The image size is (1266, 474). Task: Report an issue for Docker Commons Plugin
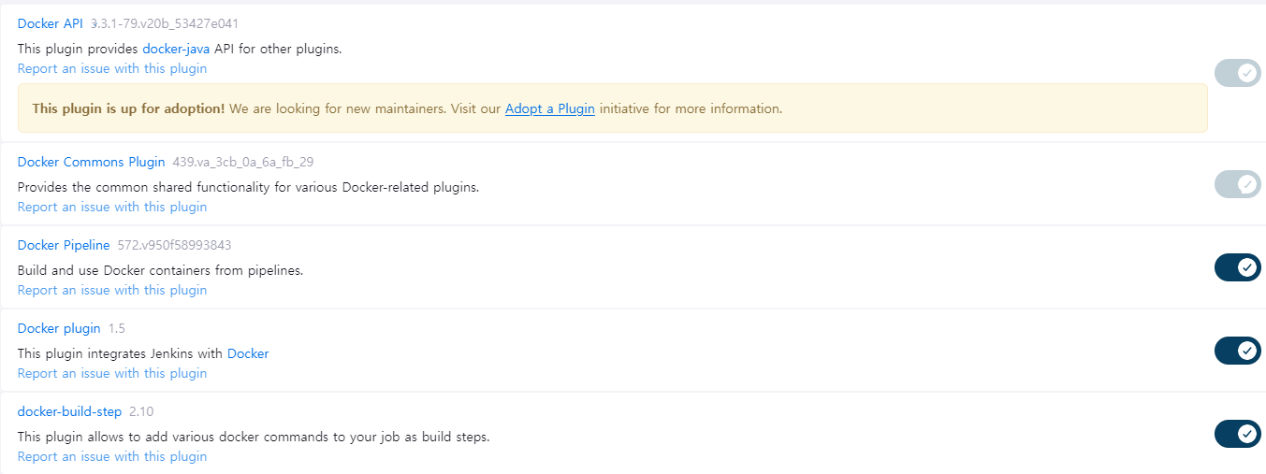112,207
